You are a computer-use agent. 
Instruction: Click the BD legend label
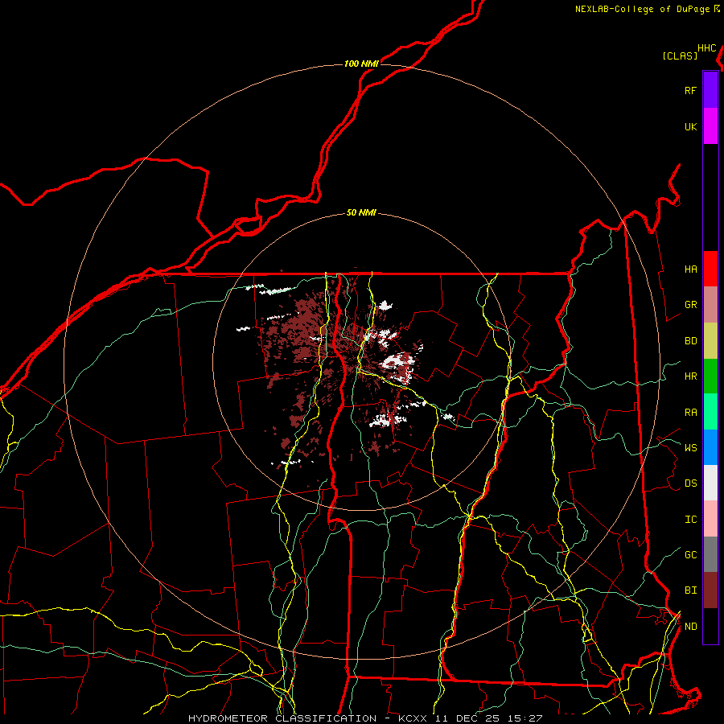690,341
